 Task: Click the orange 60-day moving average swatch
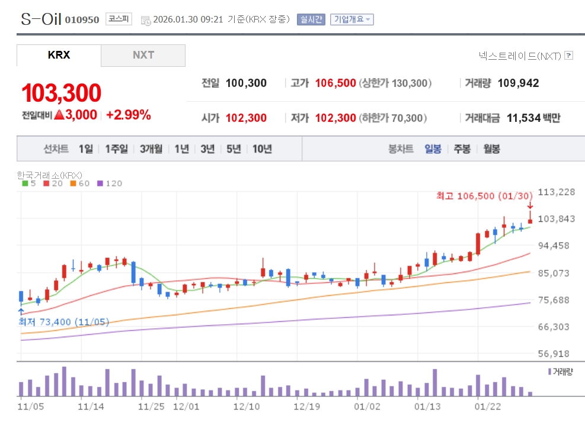(x=73, y=183)
